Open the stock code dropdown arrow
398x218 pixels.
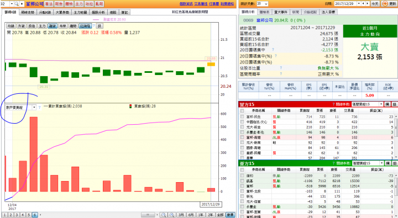[x=12, y=4]
